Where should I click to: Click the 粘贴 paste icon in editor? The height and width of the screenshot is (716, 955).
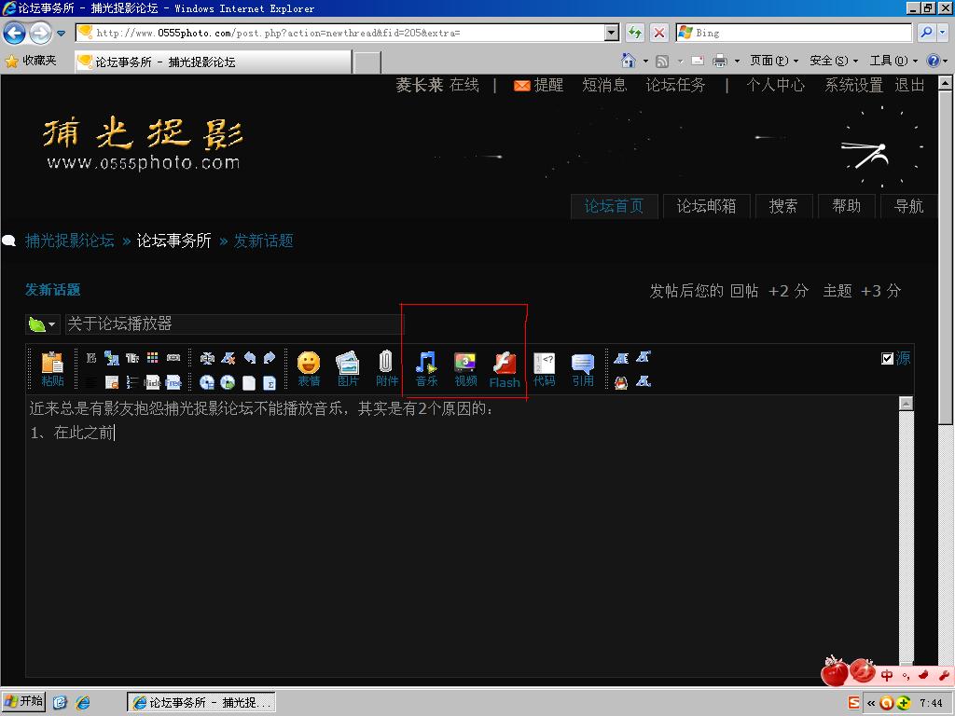point(52,367)
